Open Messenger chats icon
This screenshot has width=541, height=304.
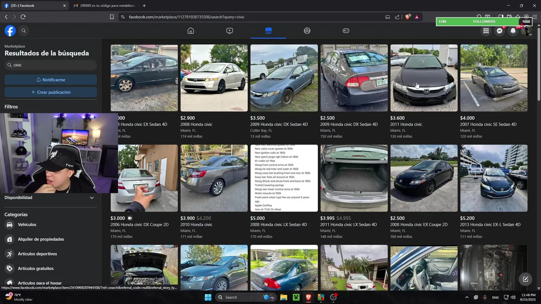500,31
